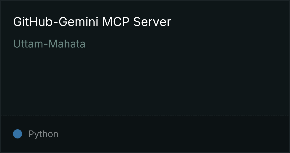
Task: Click the gap between title and author
Action: (93, 33)
